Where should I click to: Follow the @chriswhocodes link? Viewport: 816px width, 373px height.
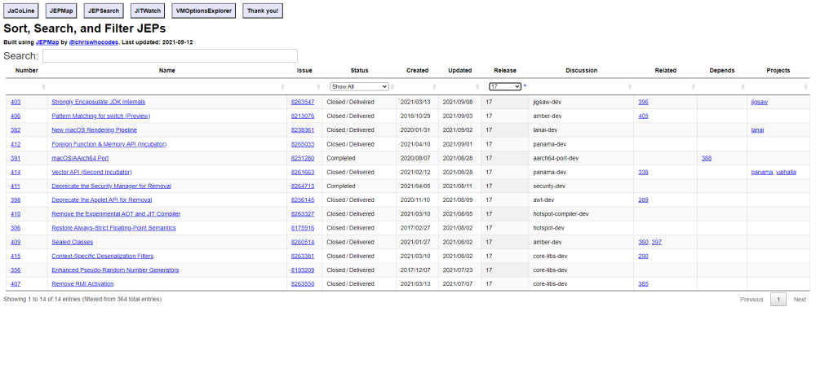tap(93, 42)
